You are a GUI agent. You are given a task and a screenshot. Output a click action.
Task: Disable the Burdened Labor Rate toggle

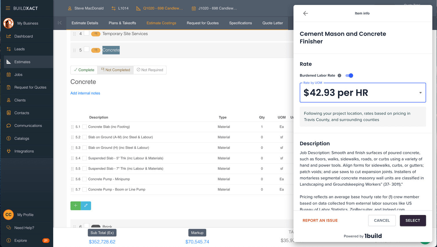point(349,75)
